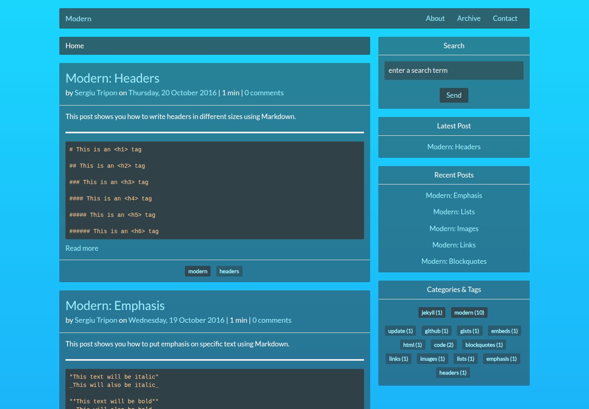Go to the About page
This screenshot has width=589, height=409.
(435, 18)
